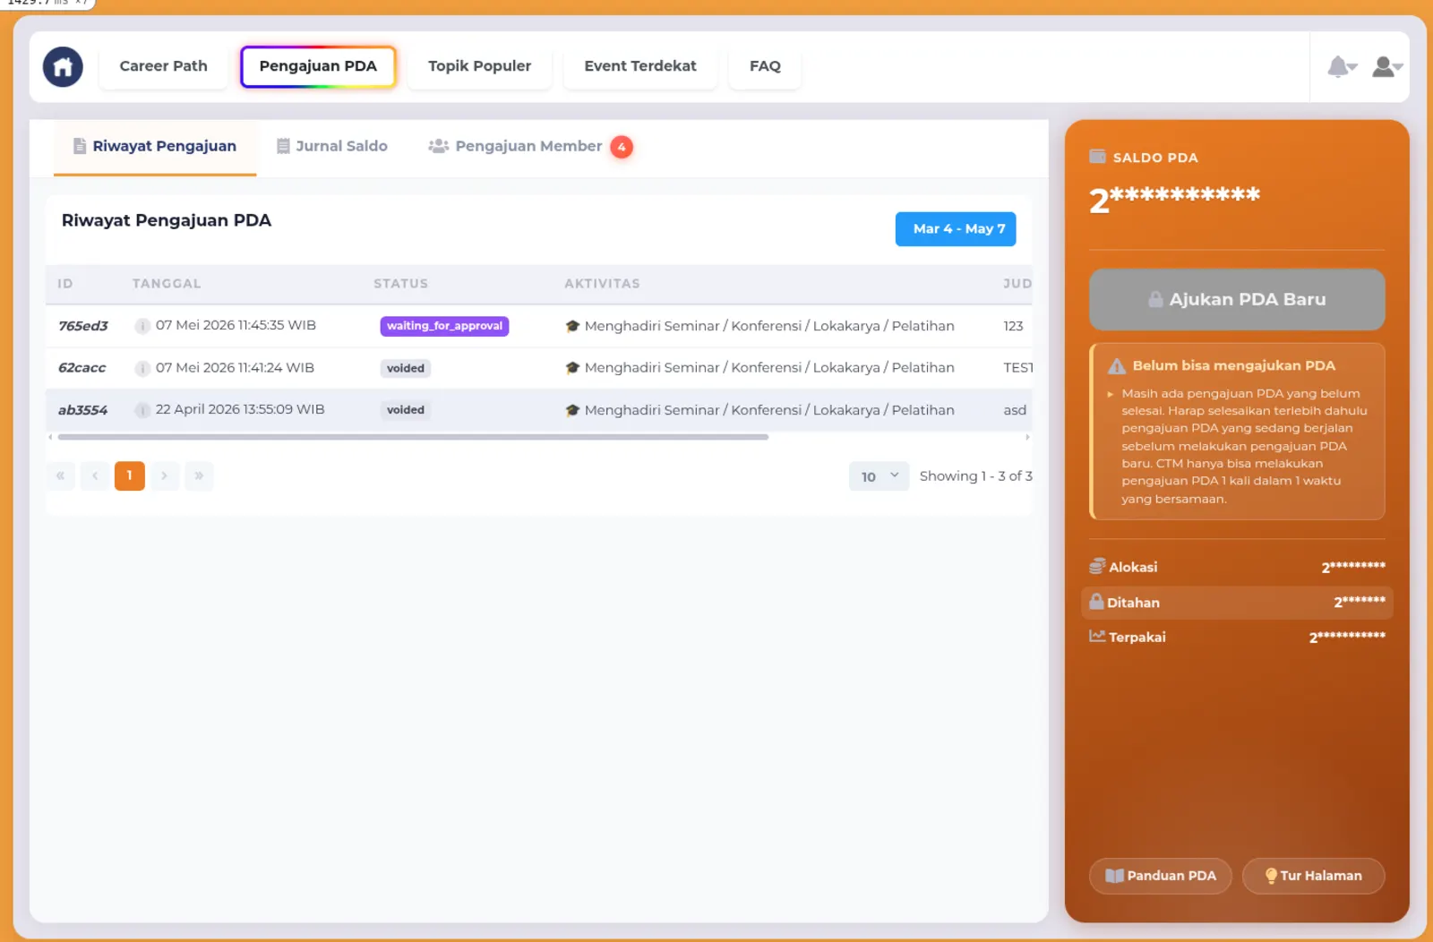Screen dimensions: 1433x942
Task: Click the masked Terpakai value
Action: point(1347,637)
